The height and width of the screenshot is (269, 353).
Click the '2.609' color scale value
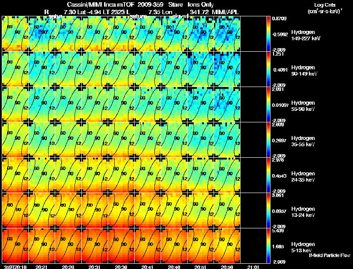click(x=278, y=125)
